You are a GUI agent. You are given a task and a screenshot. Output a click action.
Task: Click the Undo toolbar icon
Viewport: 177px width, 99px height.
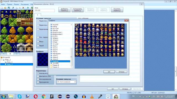28,8
